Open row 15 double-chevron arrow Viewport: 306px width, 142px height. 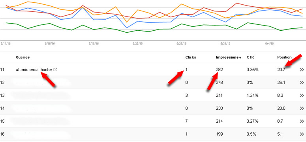[302, 121]
